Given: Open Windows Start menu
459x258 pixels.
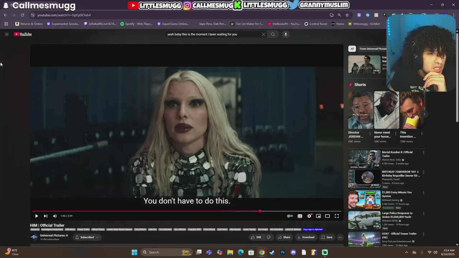Looking at the screenshot, I should pyautogui.click(x=134, y=252).
